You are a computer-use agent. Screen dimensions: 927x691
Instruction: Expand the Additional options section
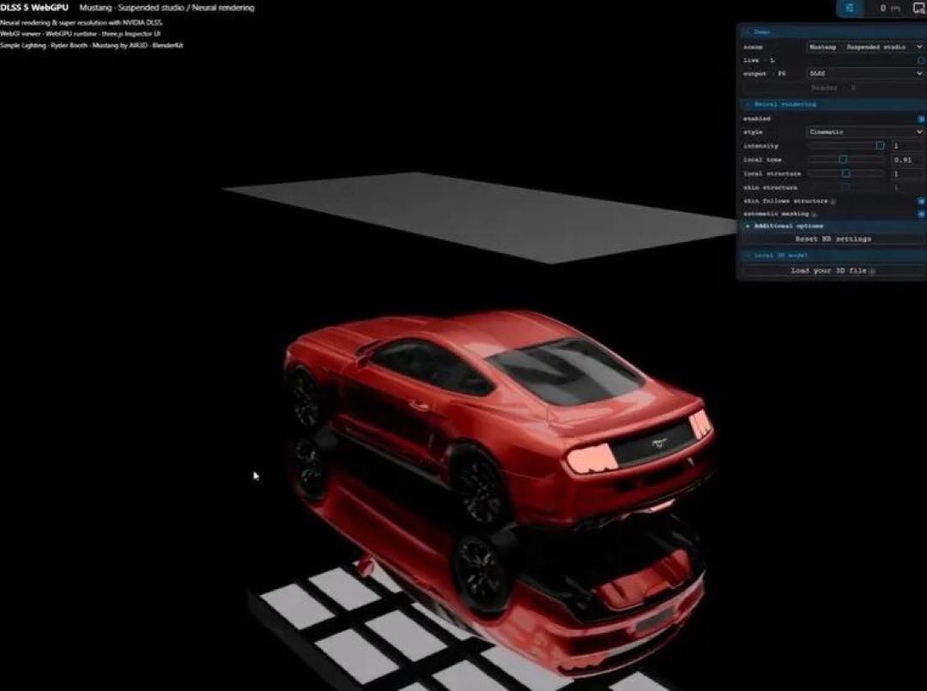coord(833,226)
